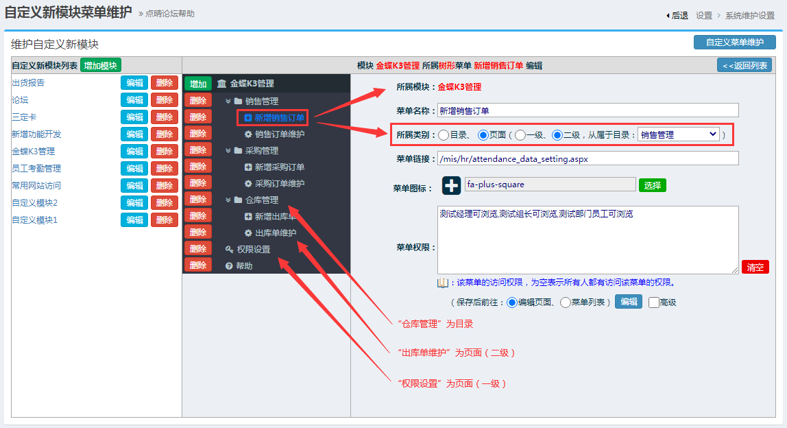
Task: Click green 选择 icon picker button
Action: point(653,185)
